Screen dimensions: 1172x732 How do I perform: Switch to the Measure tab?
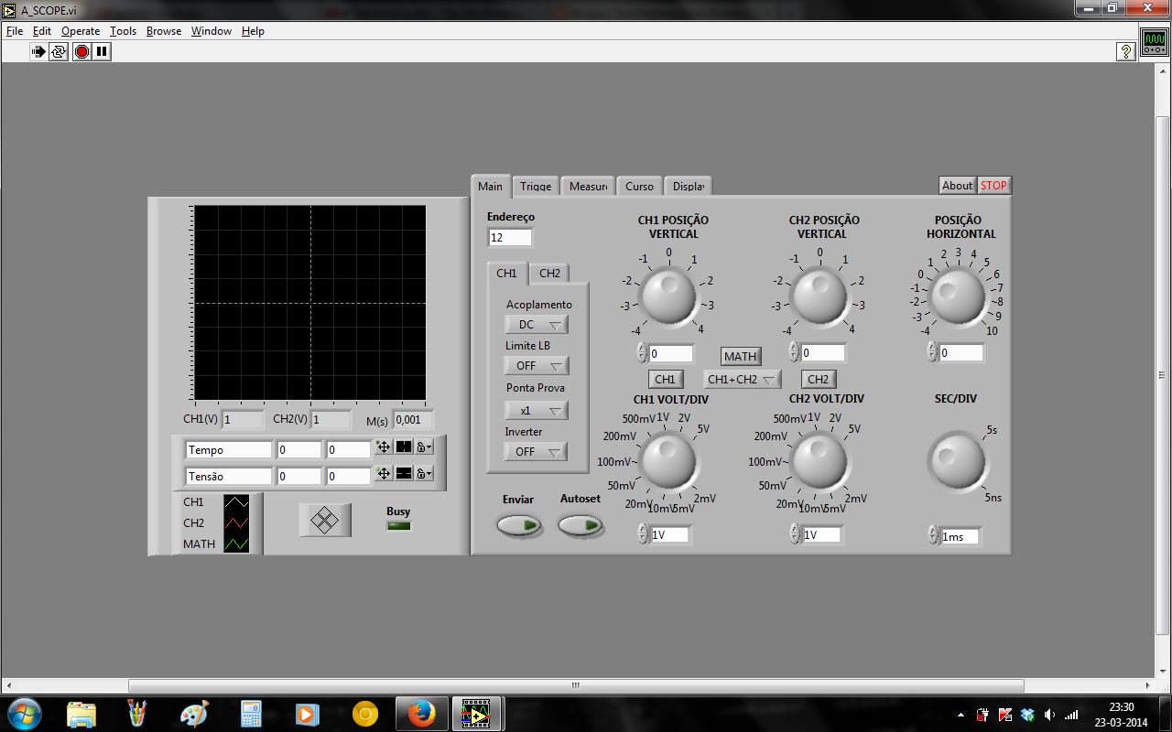pos(588,186)
